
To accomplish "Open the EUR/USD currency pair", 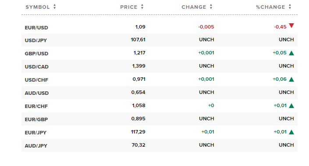I will (36, 28).
